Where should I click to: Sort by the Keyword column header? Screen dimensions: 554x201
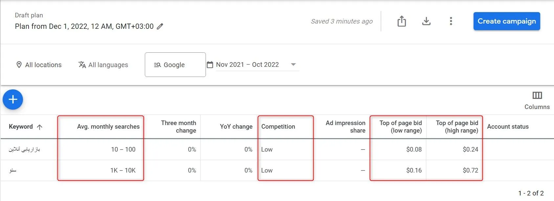pyautogui.click(x=26, y=127)
